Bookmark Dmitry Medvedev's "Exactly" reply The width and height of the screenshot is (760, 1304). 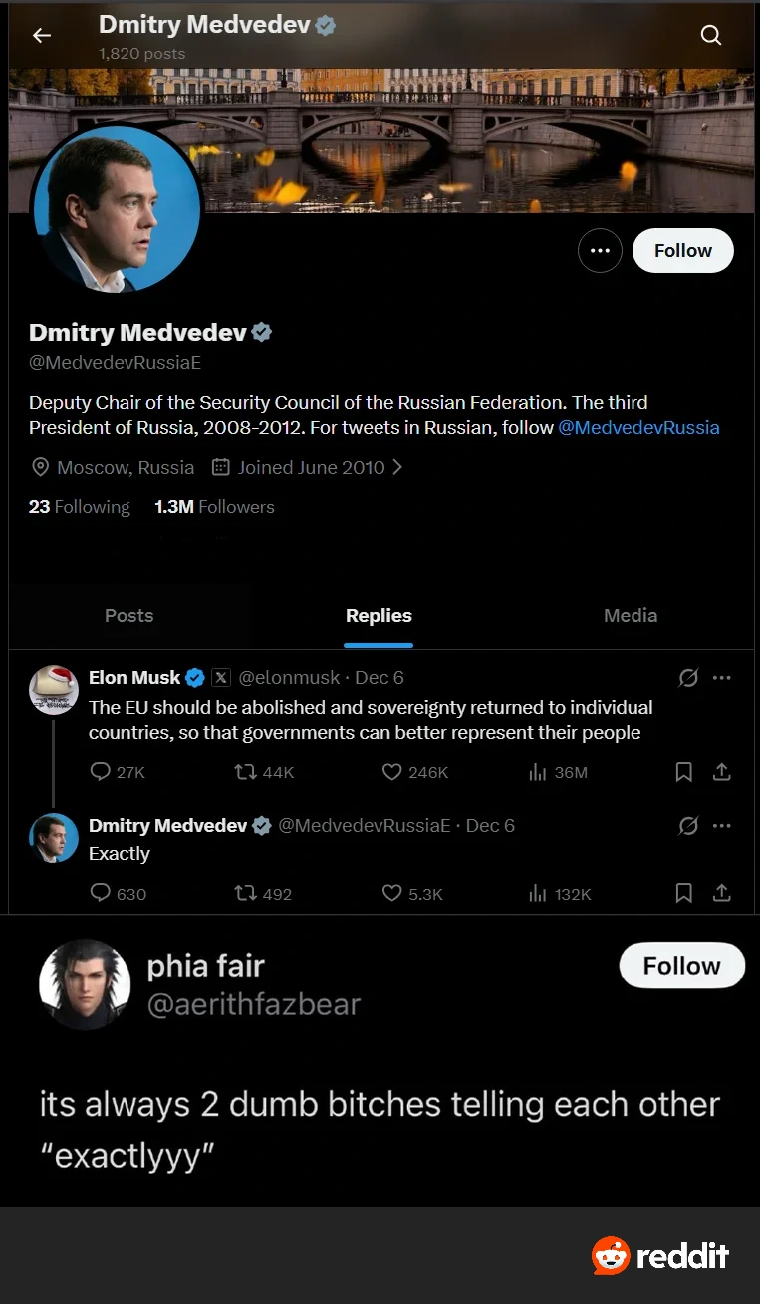click(x=684, y=893)
